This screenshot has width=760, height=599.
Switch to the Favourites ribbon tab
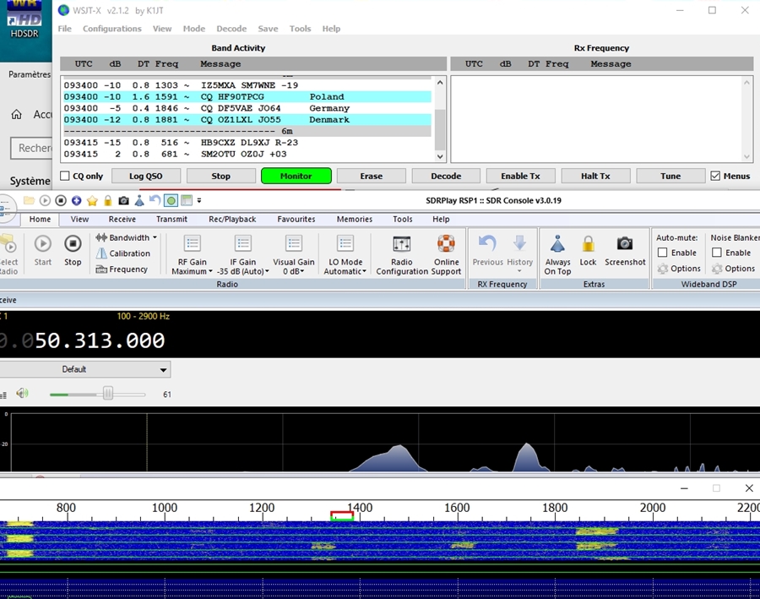click(x=296, y=219)
